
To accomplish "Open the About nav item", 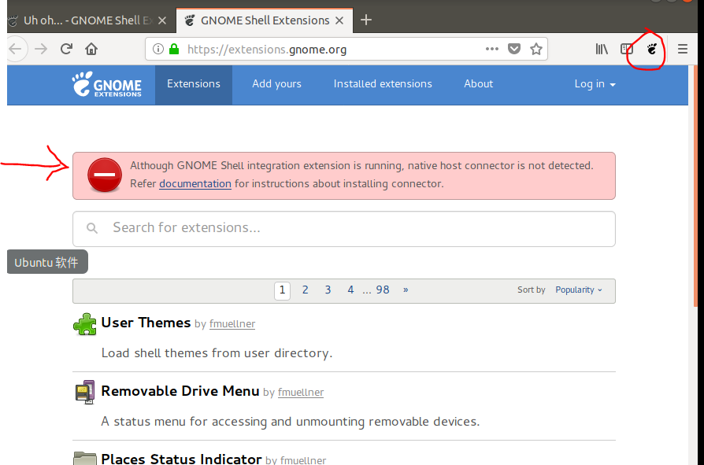I will [479, 84].
